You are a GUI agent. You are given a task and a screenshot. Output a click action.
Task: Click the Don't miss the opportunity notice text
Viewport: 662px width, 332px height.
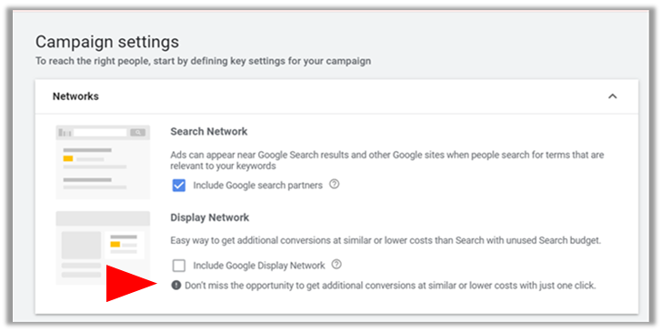coord(390,286)
